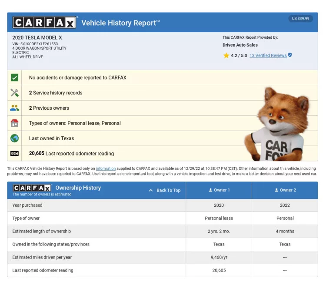The image size is (323, 296).
Task: Open the 'information' hyperlink in disclaimer
Action: [106, 168]
